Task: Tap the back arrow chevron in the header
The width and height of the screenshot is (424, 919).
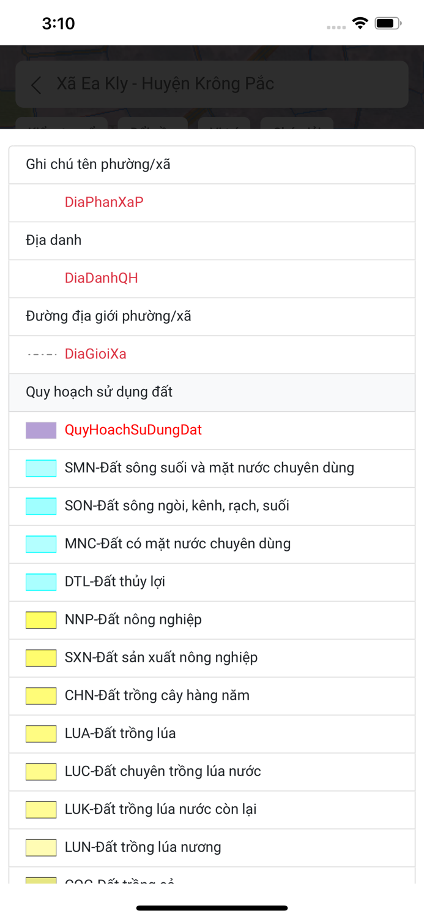Action: pyautogui.click(x=35, y=85)
